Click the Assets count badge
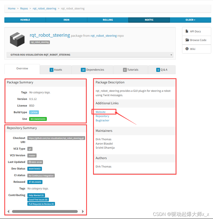Viewport: 213px width, 219px height. click(x=51, y=70)
